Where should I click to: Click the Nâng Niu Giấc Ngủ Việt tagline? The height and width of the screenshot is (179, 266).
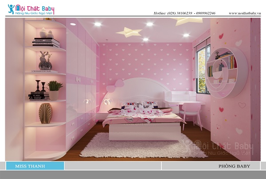tap(34, 13)
